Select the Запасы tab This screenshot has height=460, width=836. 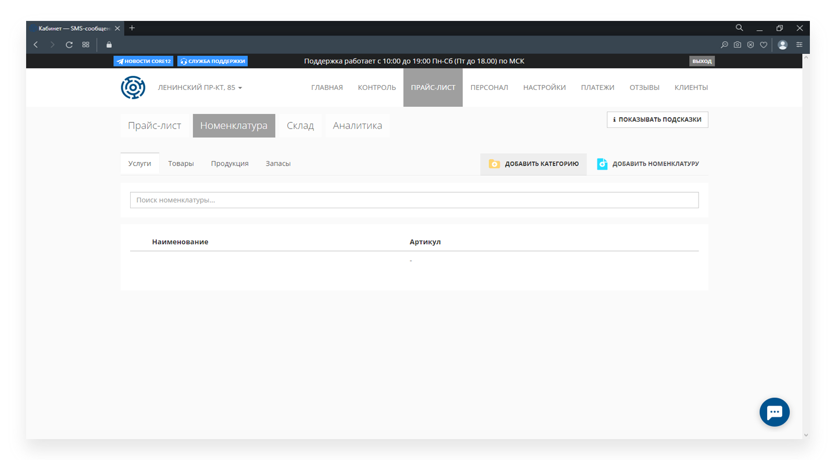[278, 164]
